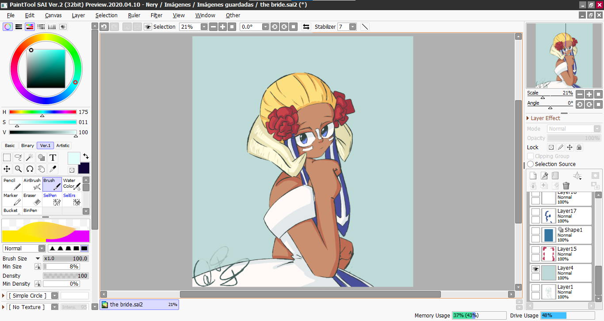Image resolution: width=604 pixels, height=321 pixels.
Task: Choose the SelPen selection pen tool
Action: [x=52, y=199]
